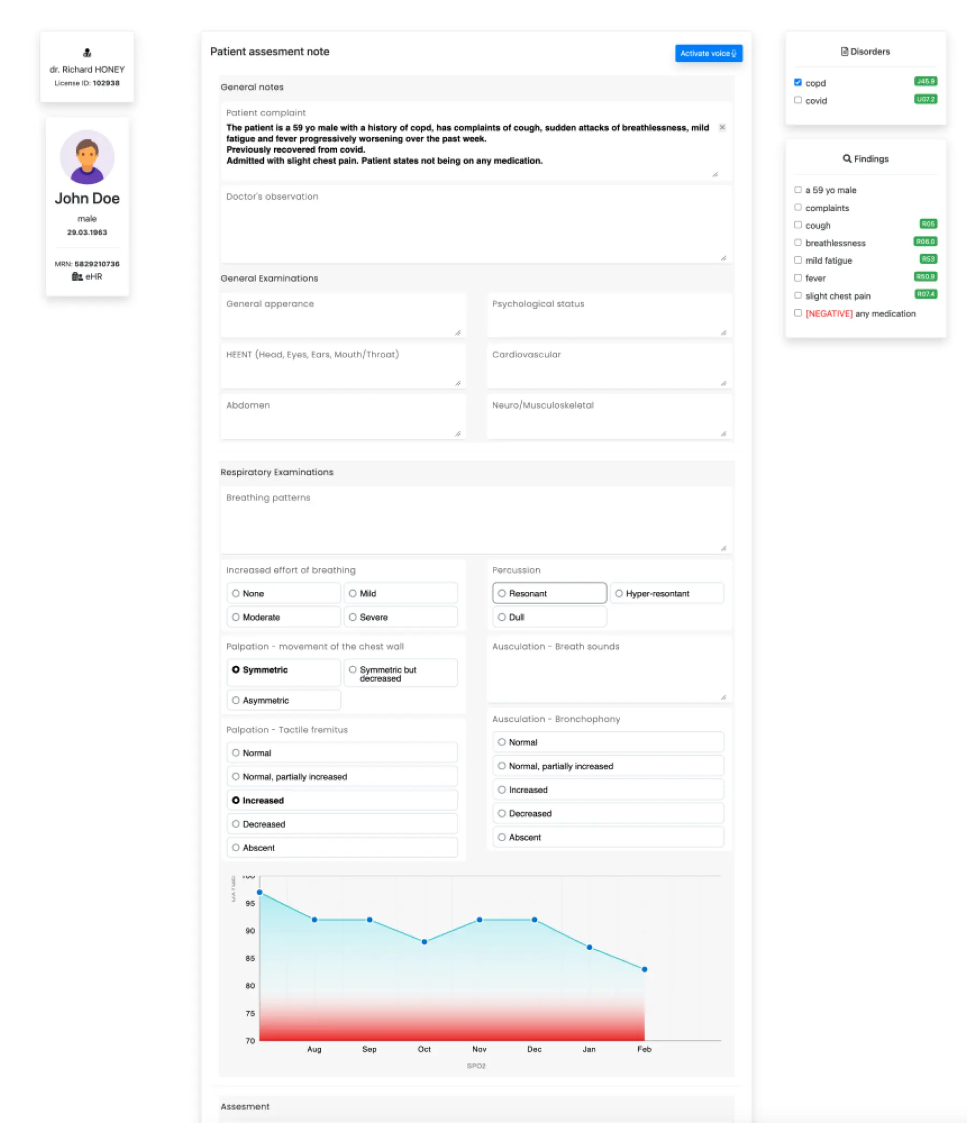Clear the patient complaint text with X icon
The image size is (967, 1123).
click(x=722, y=127)
